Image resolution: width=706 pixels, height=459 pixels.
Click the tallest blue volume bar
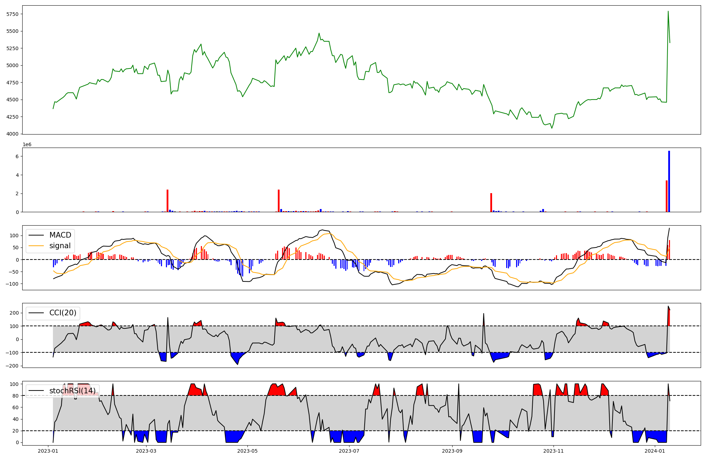(669, 182)
